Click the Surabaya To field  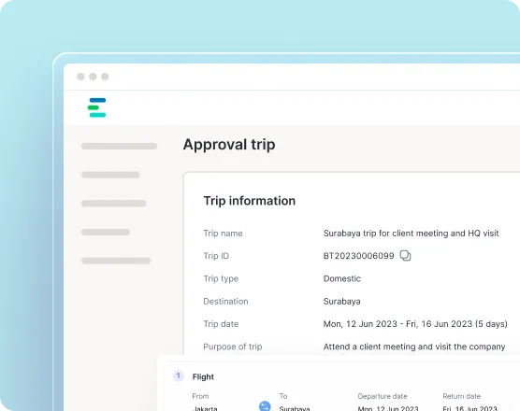pos(295,408)
